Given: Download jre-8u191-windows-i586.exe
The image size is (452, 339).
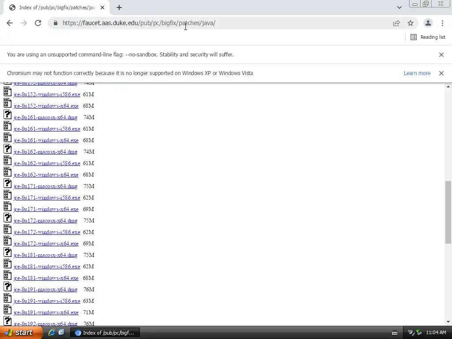Looking at the screenshot, I should pos(47,301).
